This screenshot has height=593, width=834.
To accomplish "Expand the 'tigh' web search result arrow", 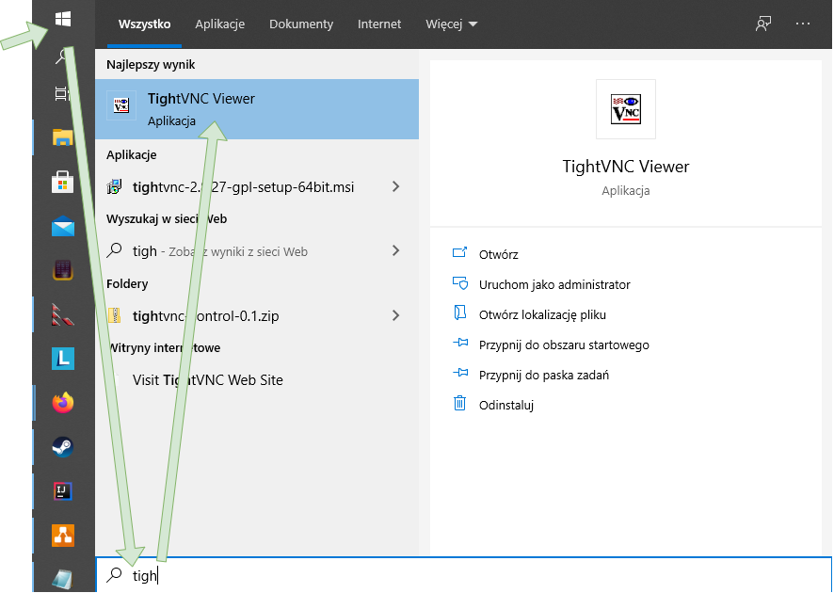I will pyautogui.click(x=395, y=250).
